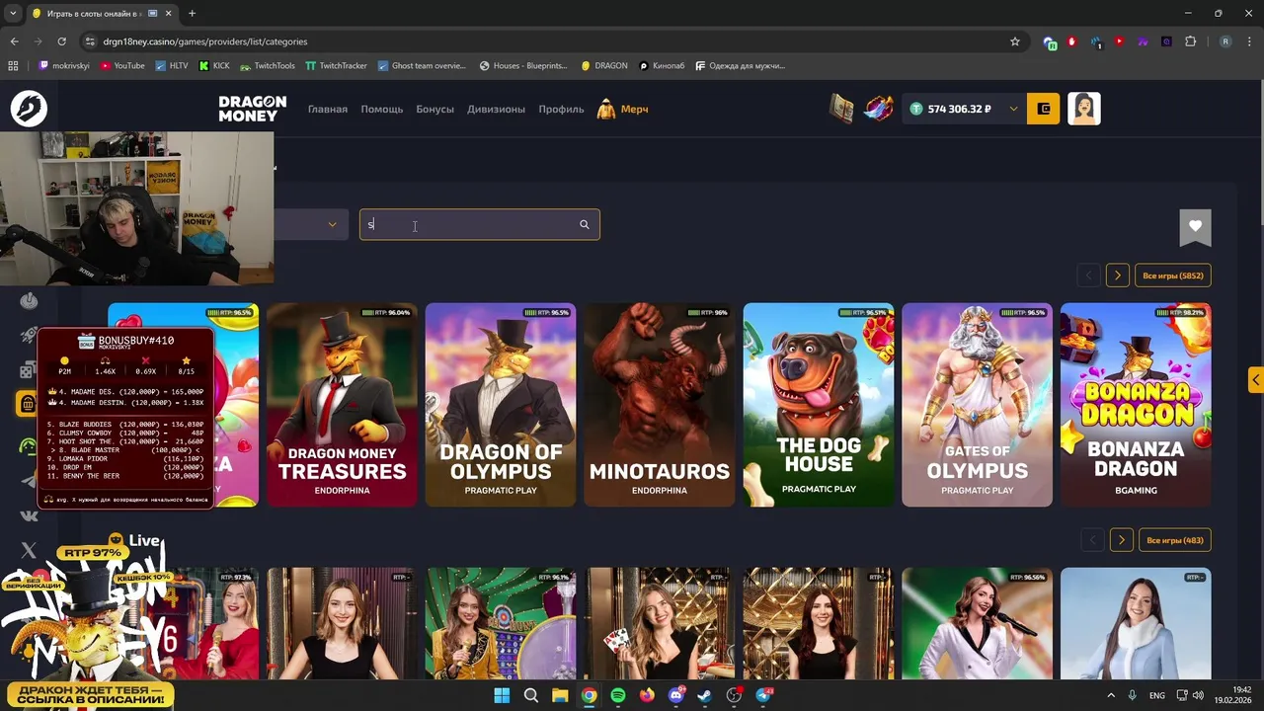Open the Кинопаб bookmark
The image size is (1264, 711).
pyautogui.click(x=662, y=66)
